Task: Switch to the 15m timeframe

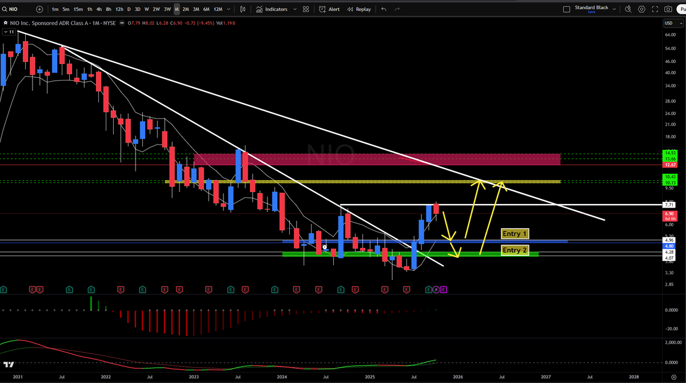Action: click(78, 9)
